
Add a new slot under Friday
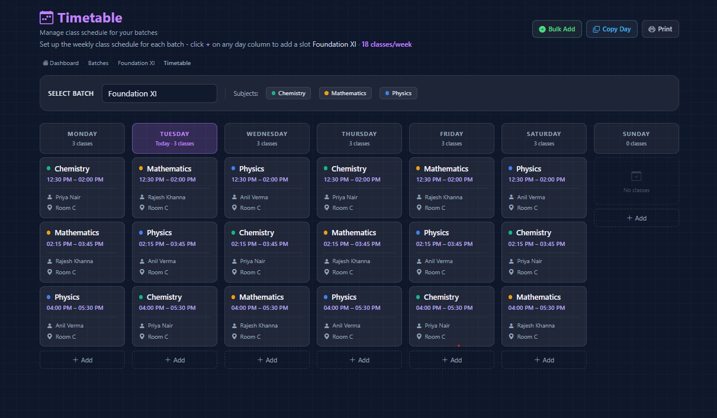(x=452, y=360)
